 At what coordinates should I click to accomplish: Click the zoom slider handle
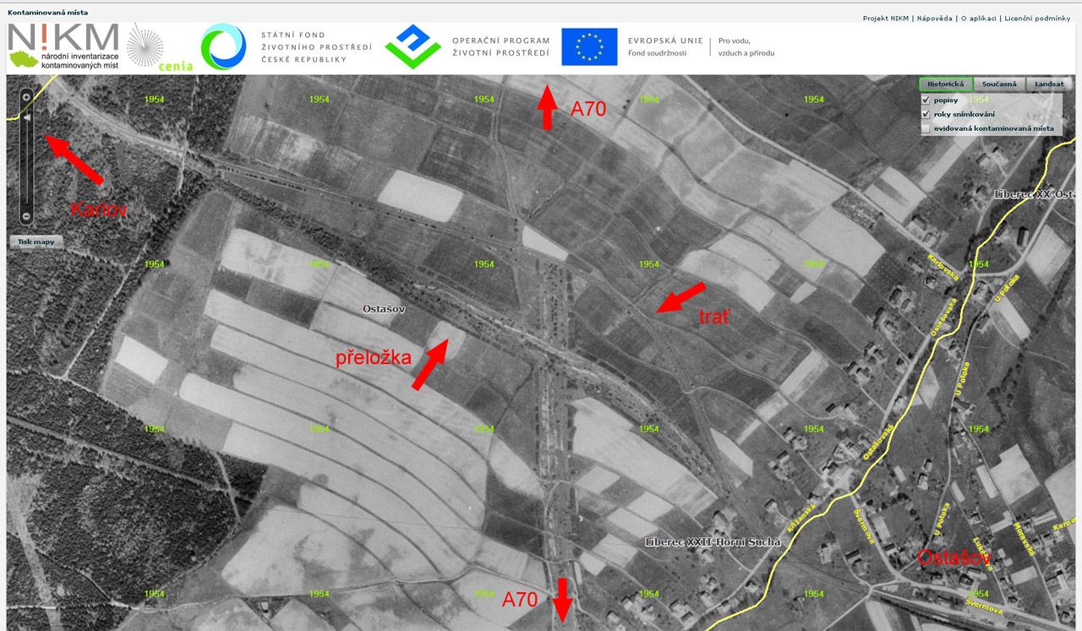(x=26, y=118)
